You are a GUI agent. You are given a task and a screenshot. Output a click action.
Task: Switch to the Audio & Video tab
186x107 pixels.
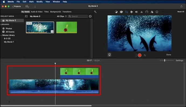pos(37,12)
